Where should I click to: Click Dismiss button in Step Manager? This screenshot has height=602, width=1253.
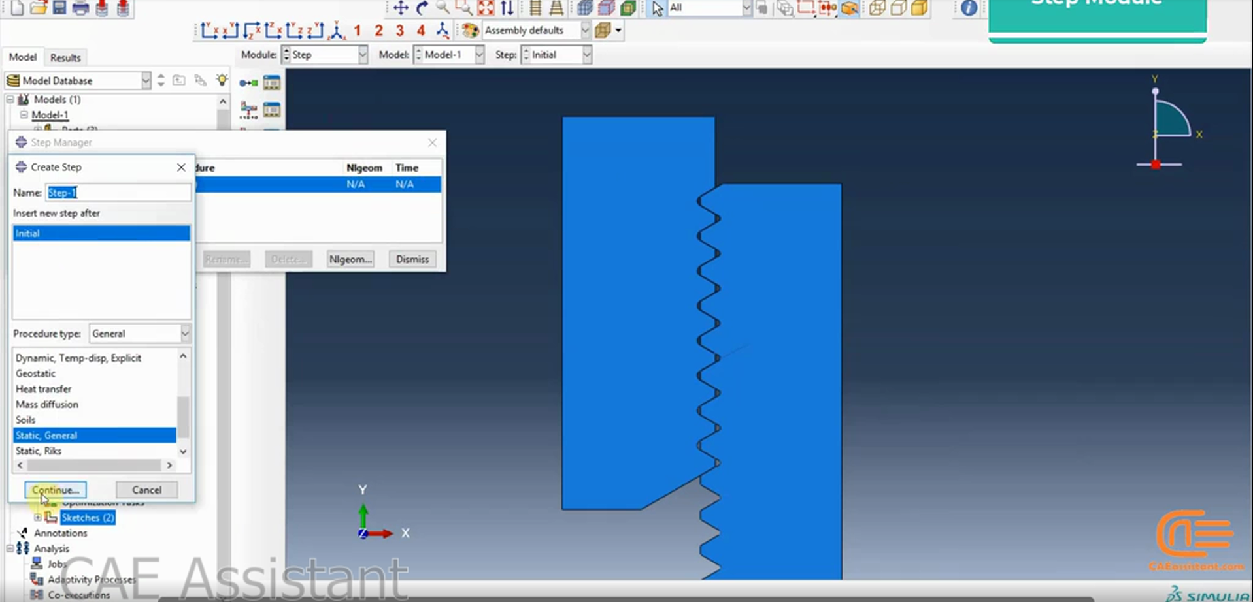point(412,259)
